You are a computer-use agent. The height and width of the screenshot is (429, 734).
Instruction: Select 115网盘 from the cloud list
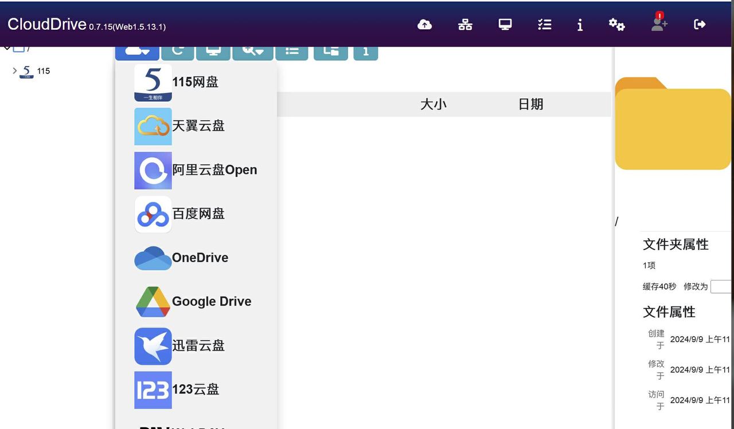point(196,83)
